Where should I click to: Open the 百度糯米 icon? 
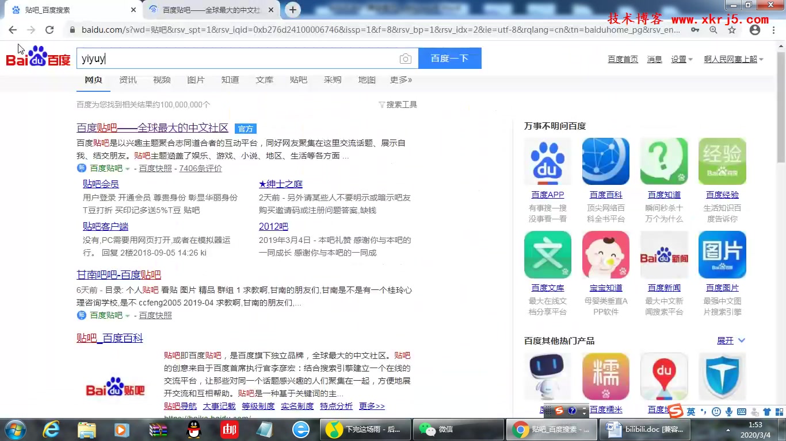coord(605,377)
